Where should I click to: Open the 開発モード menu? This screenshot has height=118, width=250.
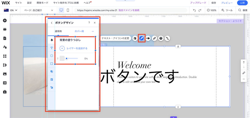click(42, 3)
